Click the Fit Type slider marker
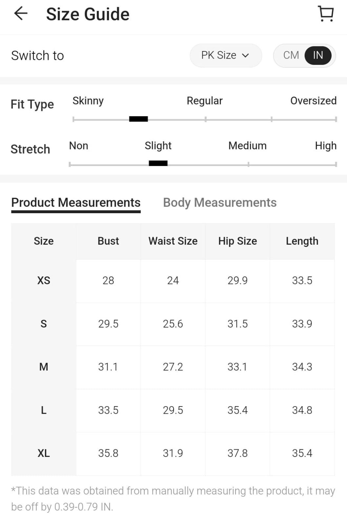 [x=138, y=119]
